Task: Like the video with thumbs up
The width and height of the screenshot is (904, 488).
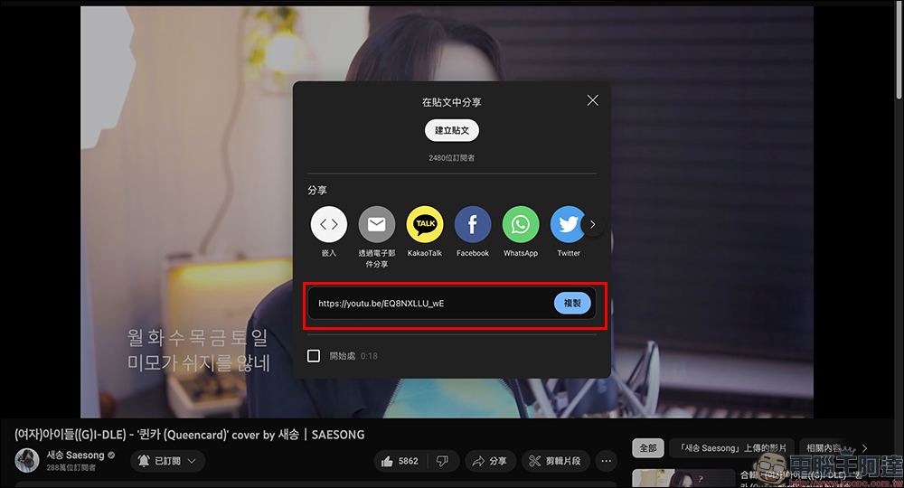Action: [400, 461]
